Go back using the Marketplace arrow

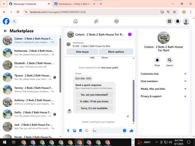click(x=5, y=31)
